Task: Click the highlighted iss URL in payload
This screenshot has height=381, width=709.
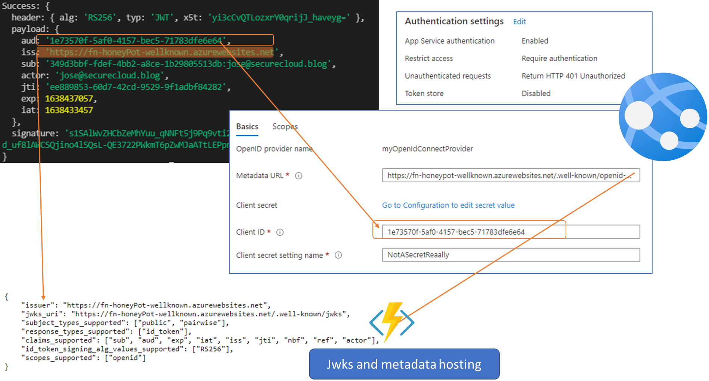Action: [161, 52]
